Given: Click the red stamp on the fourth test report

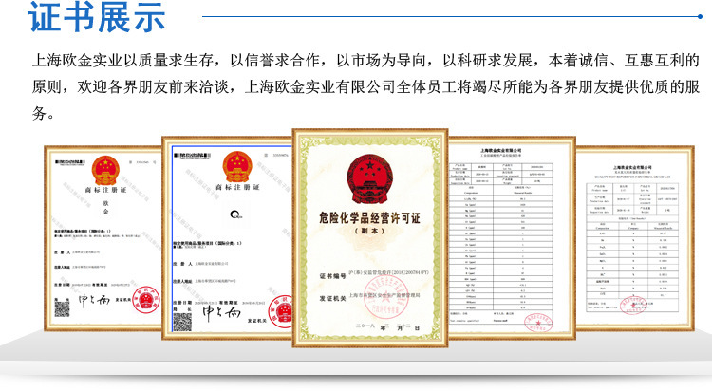Looking at the screenshot, I should coord(538,322).
